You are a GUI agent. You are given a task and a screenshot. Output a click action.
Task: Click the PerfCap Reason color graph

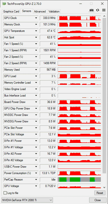point(79,179)
